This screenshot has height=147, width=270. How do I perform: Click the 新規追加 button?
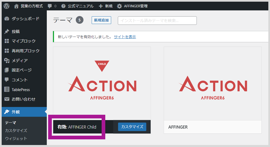click(101, 20)
